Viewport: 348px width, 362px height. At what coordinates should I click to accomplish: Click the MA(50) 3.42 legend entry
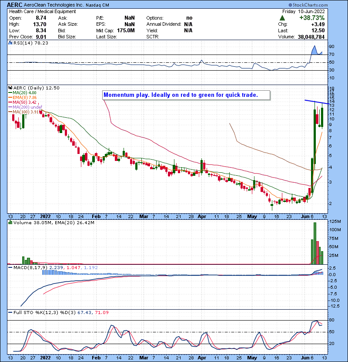click(22, 102)
